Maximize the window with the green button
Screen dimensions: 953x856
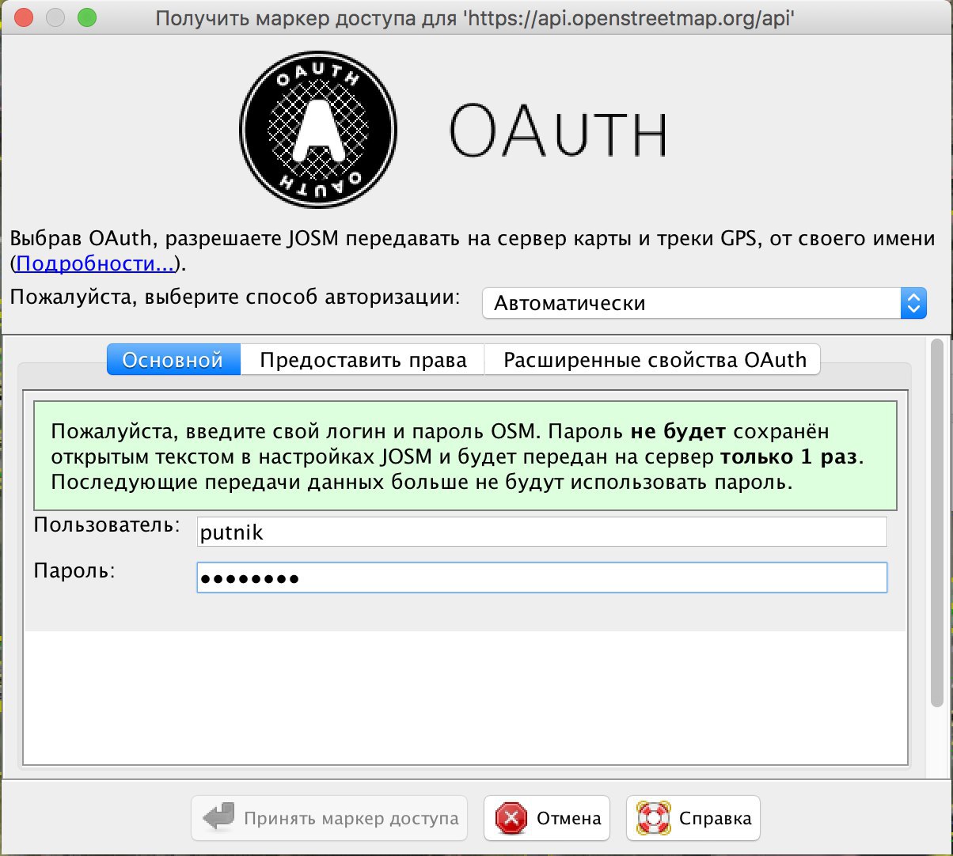(86, 17)
